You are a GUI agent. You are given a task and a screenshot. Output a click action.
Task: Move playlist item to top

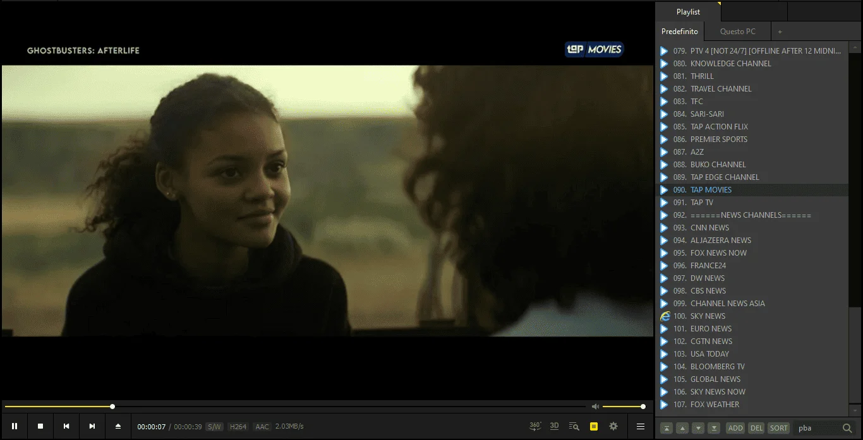667,428
